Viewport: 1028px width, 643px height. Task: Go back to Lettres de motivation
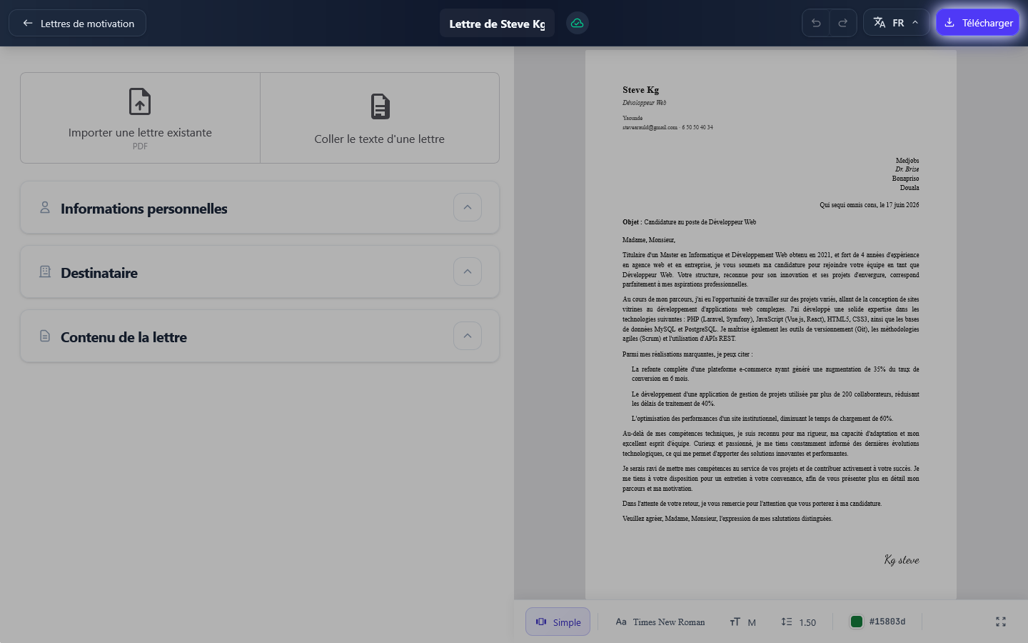click(77, 23)
